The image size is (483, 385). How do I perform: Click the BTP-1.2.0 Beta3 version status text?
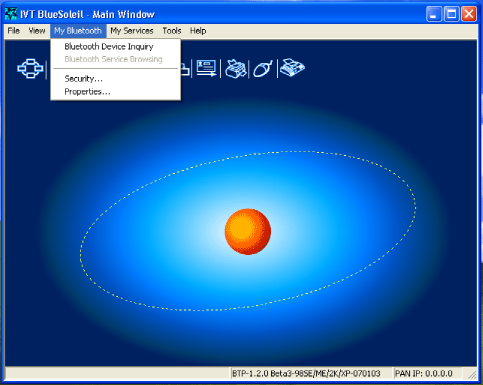click(306, 373)
